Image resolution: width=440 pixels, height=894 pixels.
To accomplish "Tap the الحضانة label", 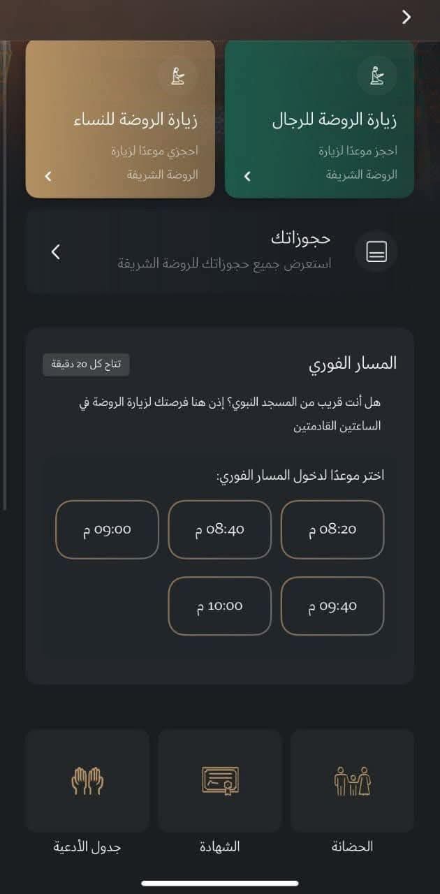I will pyautogui.click(x=352, y=847).
